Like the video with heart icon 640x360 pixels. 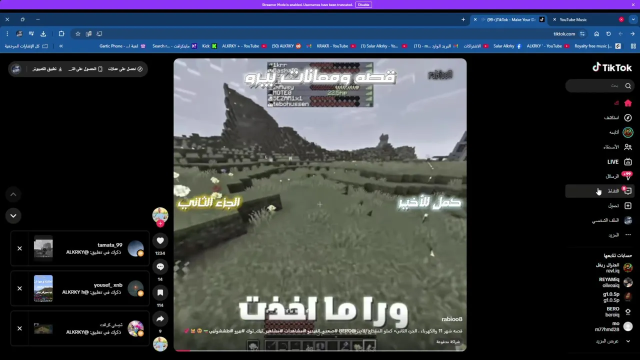pos(160,240)
